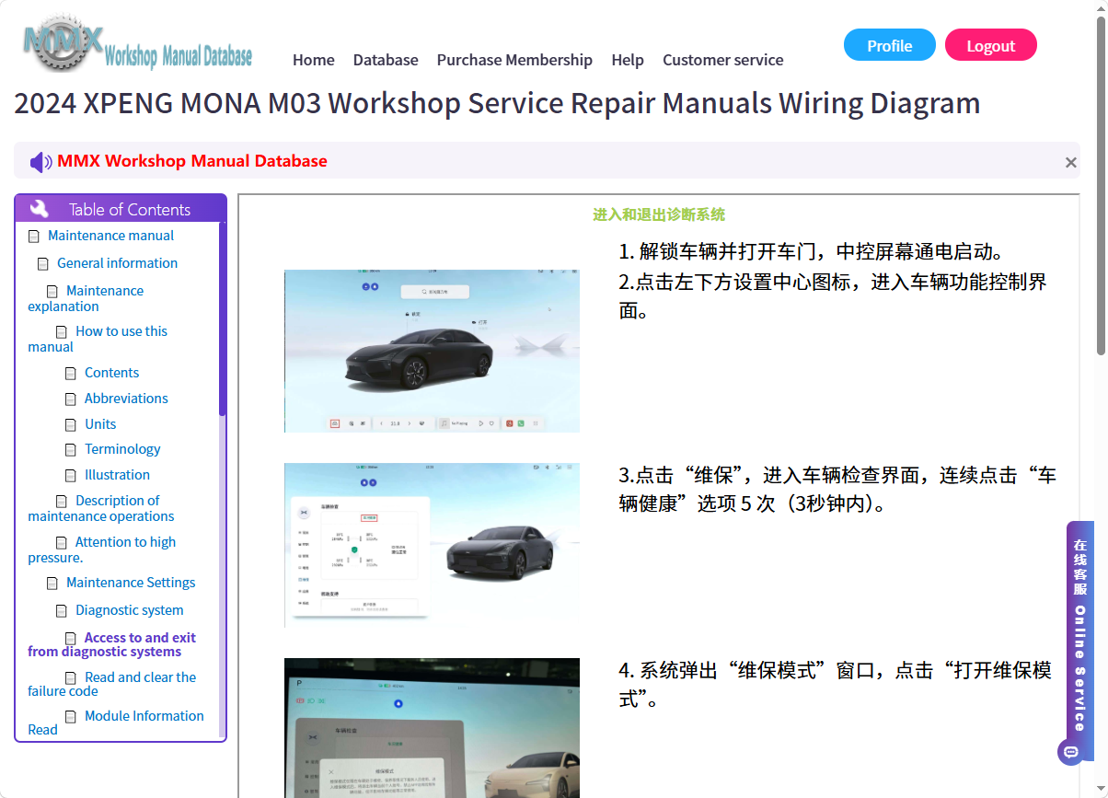
Task: Click the speaker announcement icon
Action: pos(40,162)
